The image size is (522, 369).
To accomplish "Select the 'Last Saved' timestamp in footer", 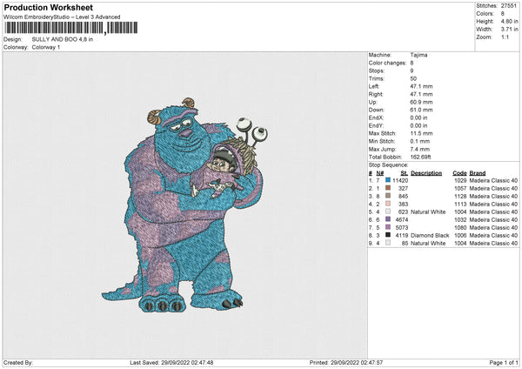I will tap(171, 363).
